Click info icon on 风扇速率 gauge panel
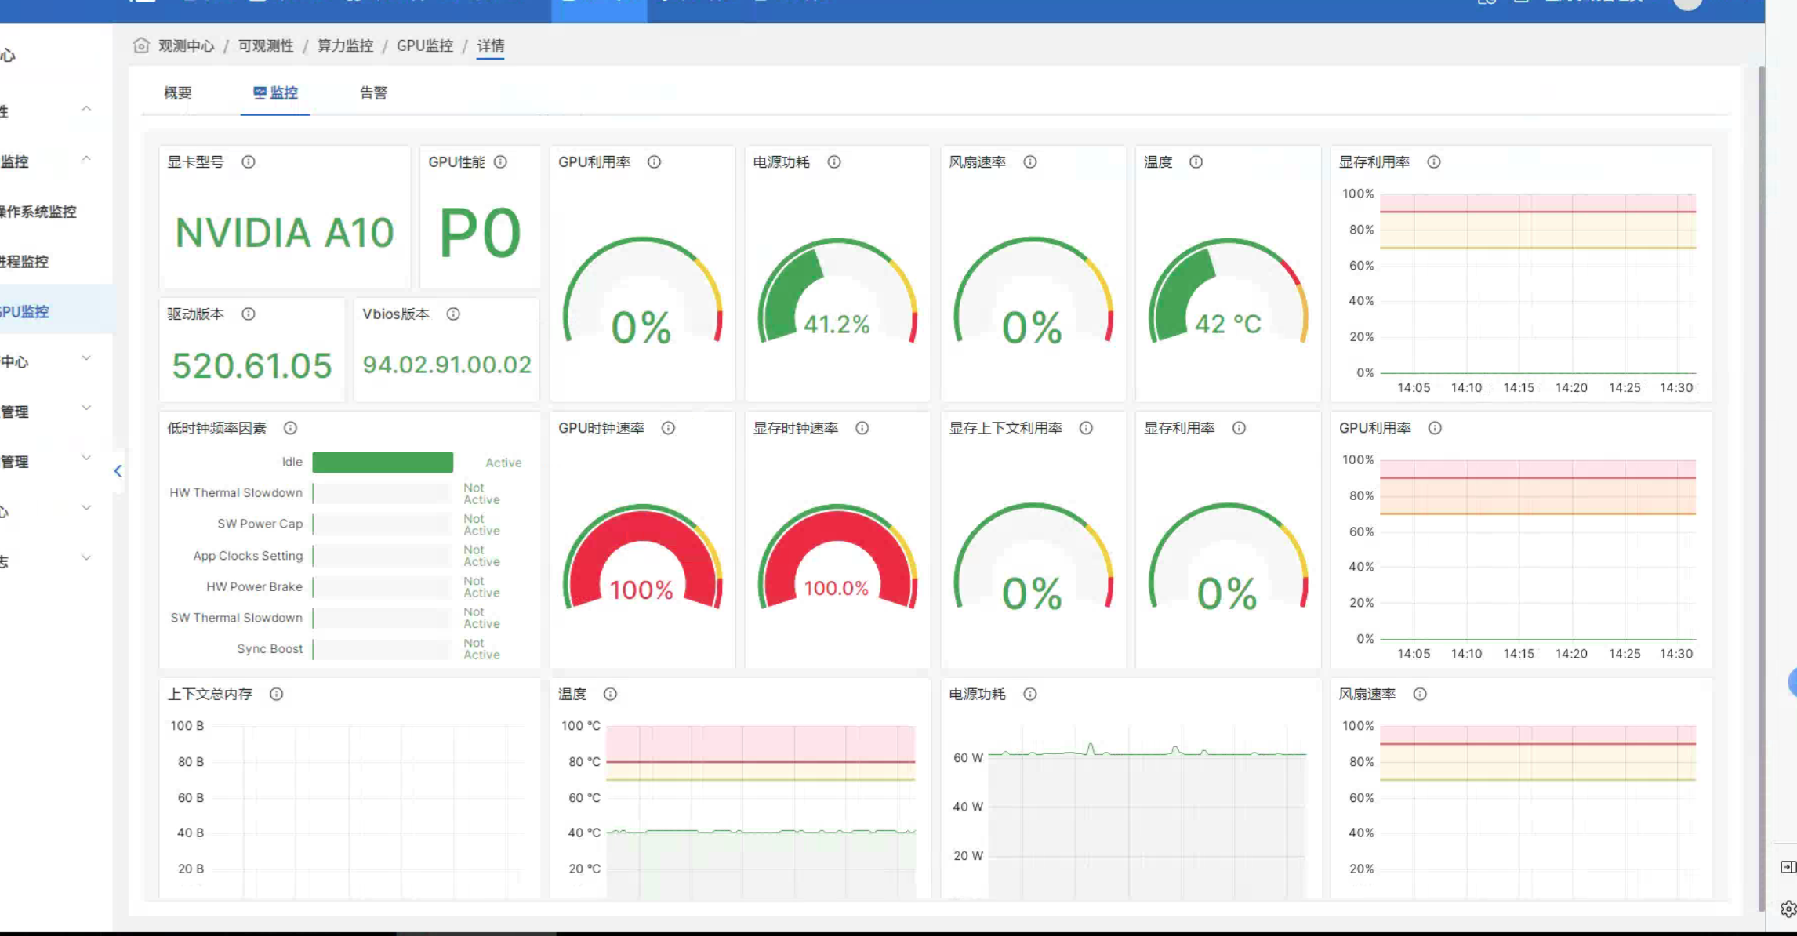The width and height of the screenshot is (1797, 936). coord(1030,162)
